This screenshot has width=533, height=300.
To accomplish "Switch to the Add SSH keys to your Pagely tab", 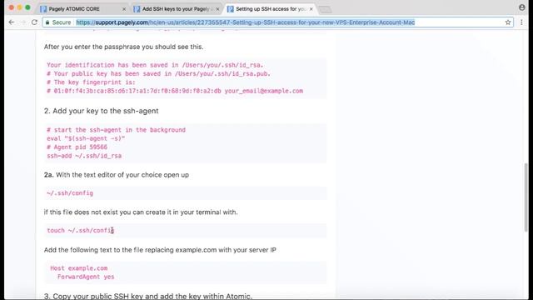I will click(177, 9).
